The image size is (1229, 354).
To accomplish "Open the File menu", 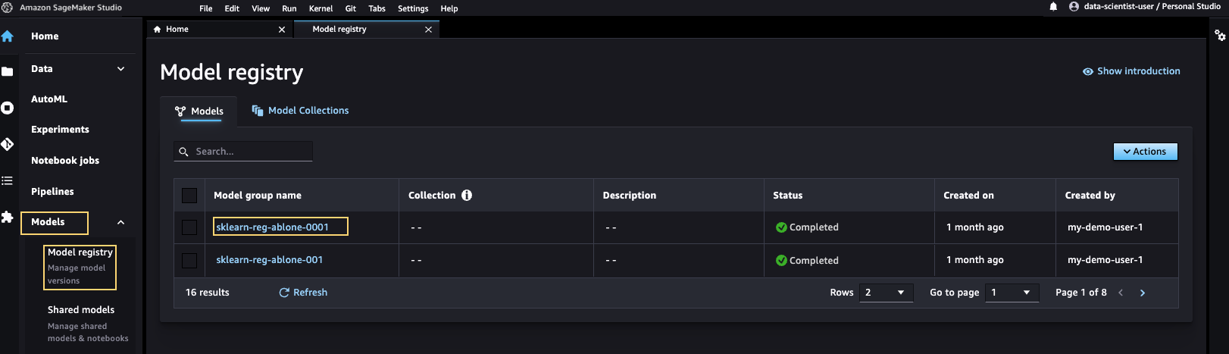I will click(x=205, y=8).
